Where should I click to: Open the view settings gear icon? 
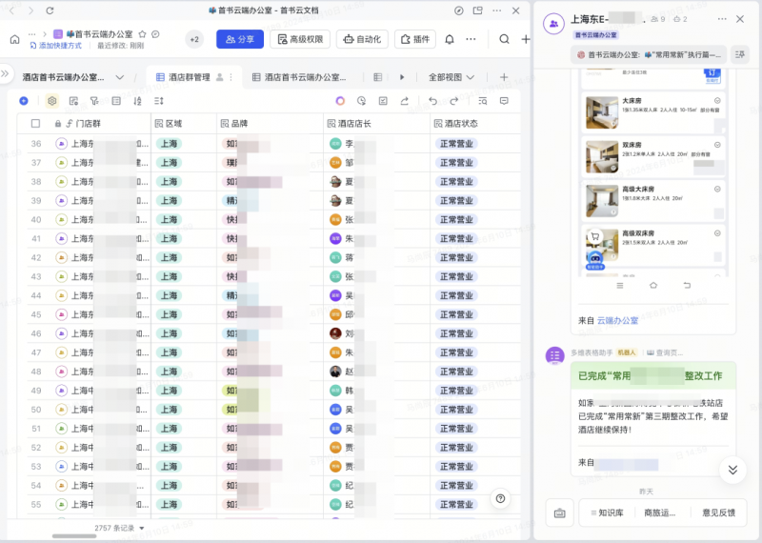pos(52,101)
